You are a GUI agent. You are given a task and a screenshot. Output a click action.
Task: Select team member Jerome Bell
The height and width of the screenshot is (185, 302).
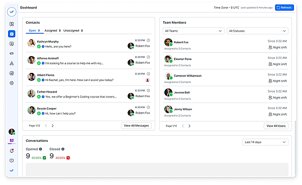tap(225, 95)
